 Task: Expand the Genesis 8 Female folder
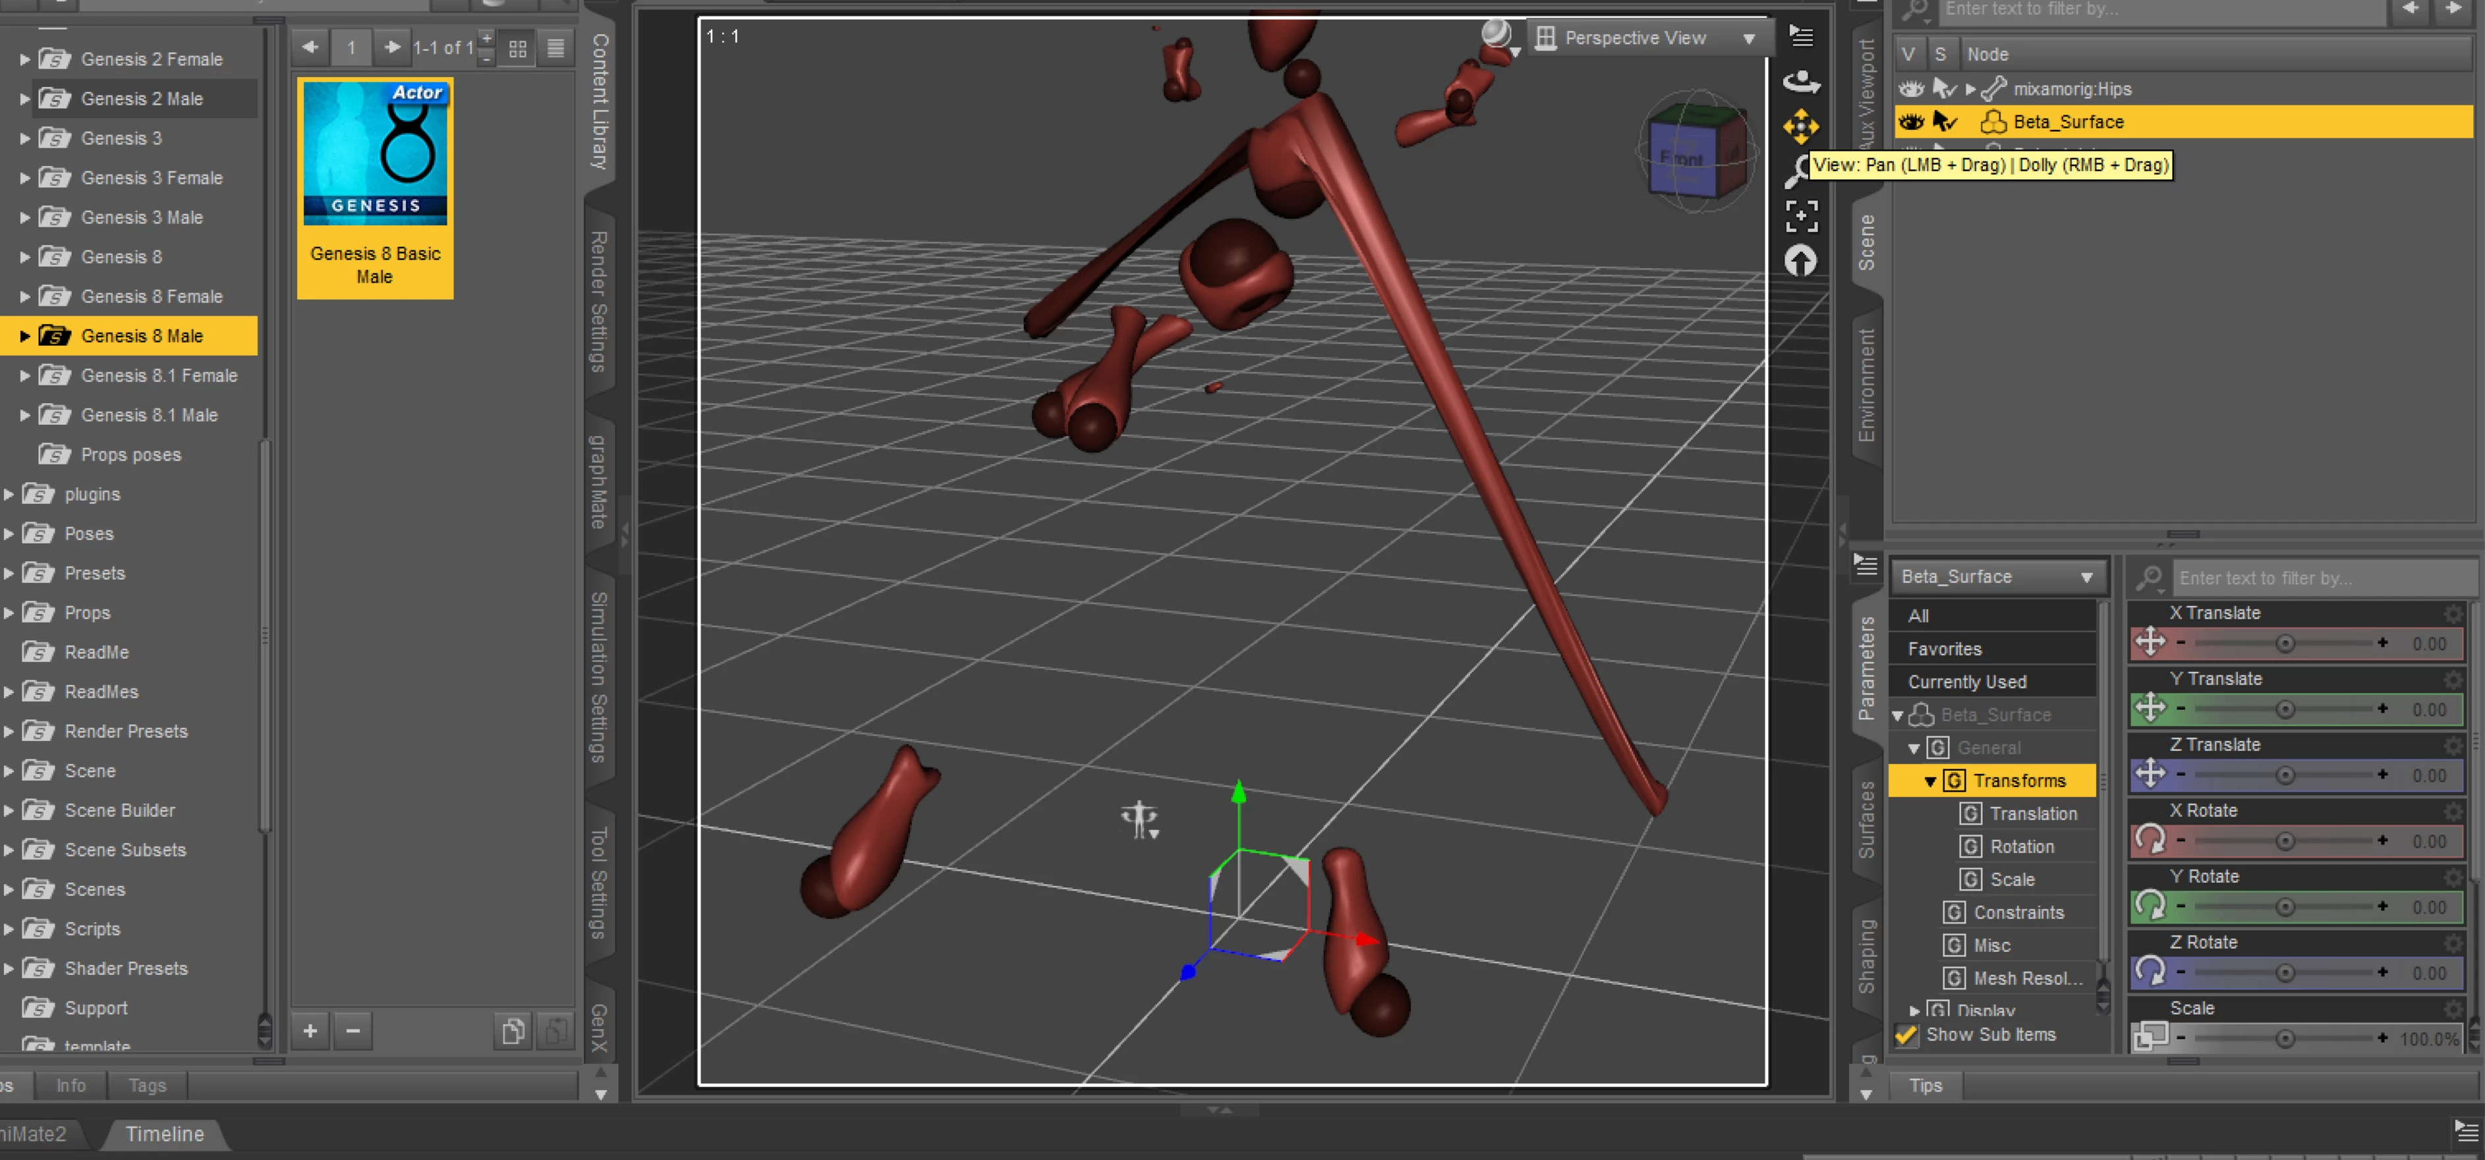coord(25,296)
